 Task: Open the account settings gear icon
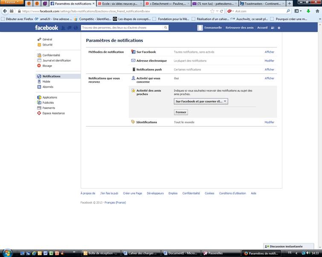(x=279, y=28)
